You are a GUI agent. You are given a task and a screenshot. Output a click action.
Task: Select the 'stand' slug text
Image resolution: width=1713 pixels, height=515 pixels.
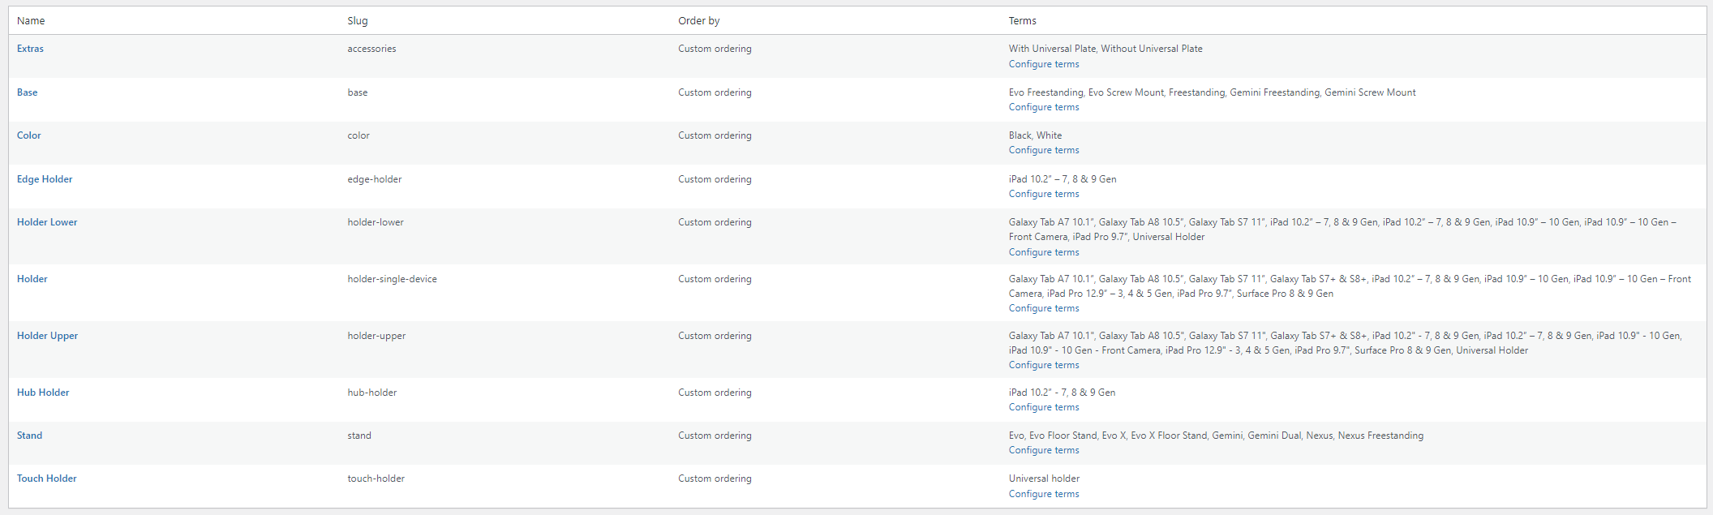click(x=359, y=436)
